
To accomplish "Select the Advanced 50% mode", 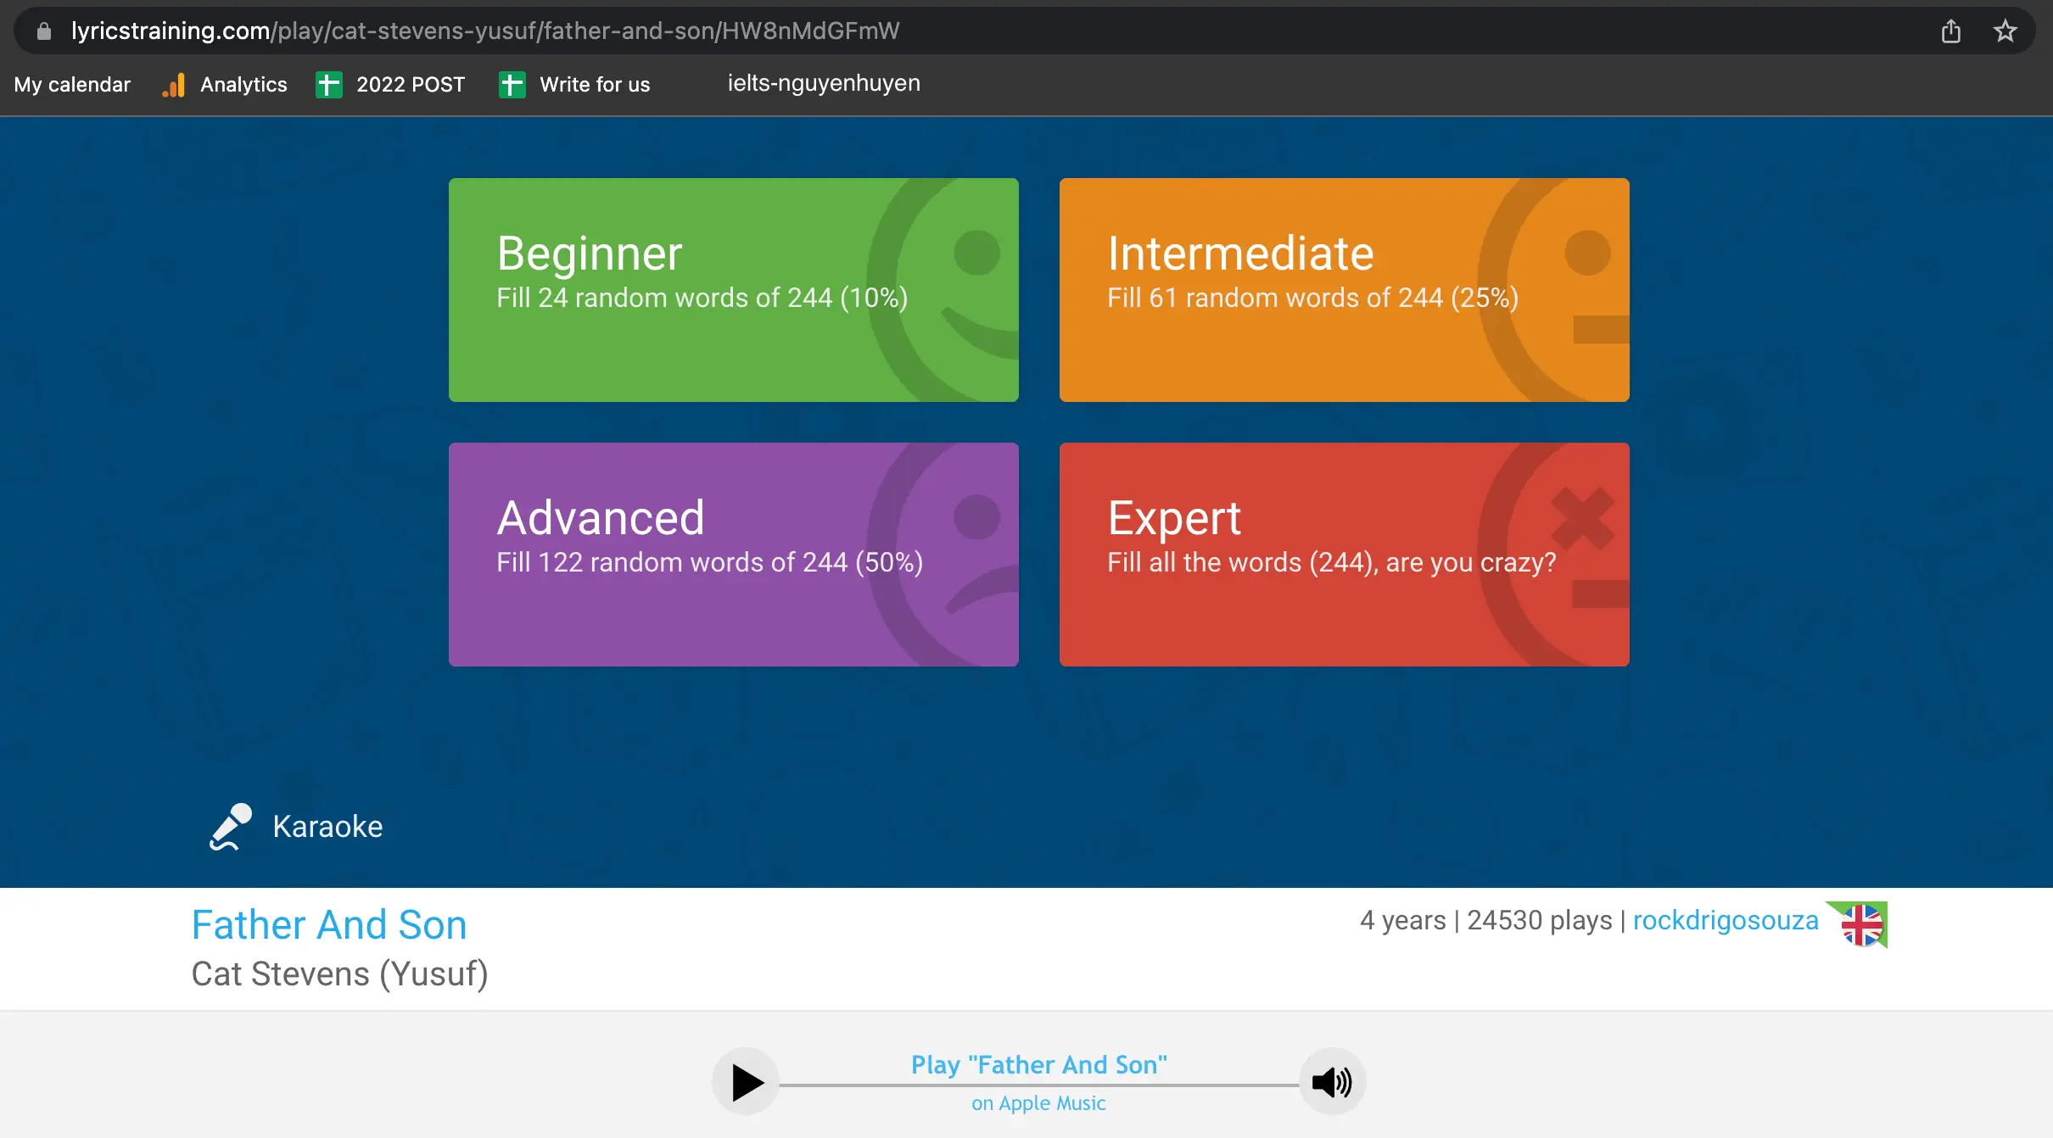I will click(733, 555).
